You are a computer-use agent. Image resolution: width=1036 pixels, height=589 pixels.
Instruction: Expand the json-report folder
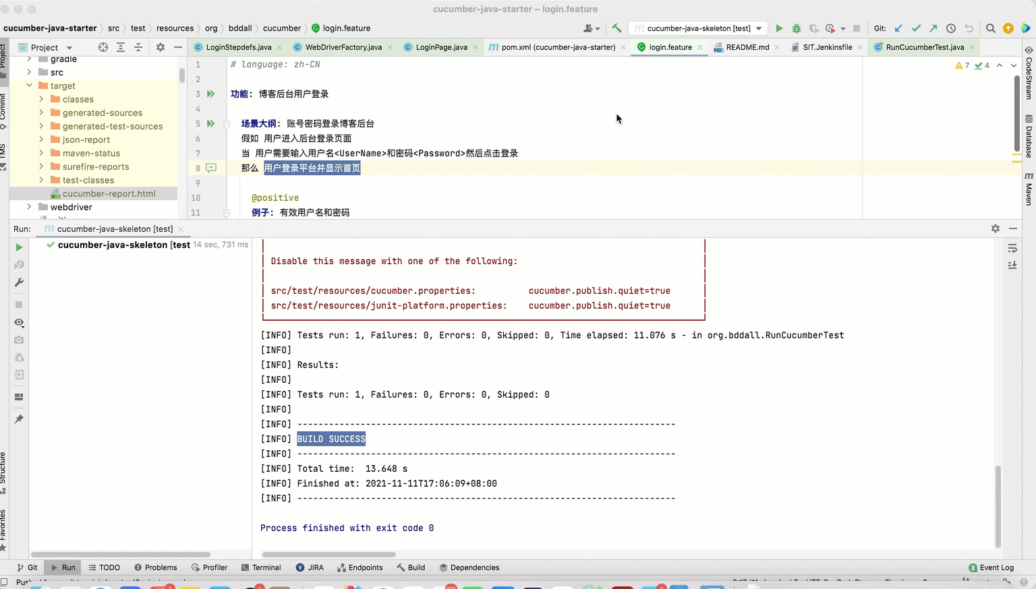click(x=41, y=139)
